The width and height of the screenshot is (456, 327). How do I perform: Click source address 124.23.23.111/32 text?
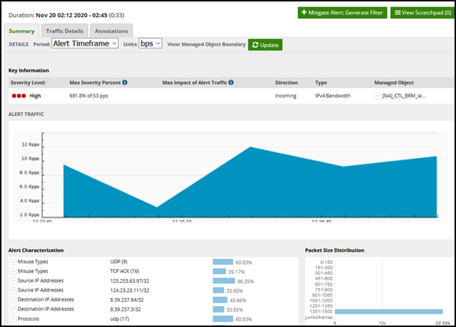(130, 291)
